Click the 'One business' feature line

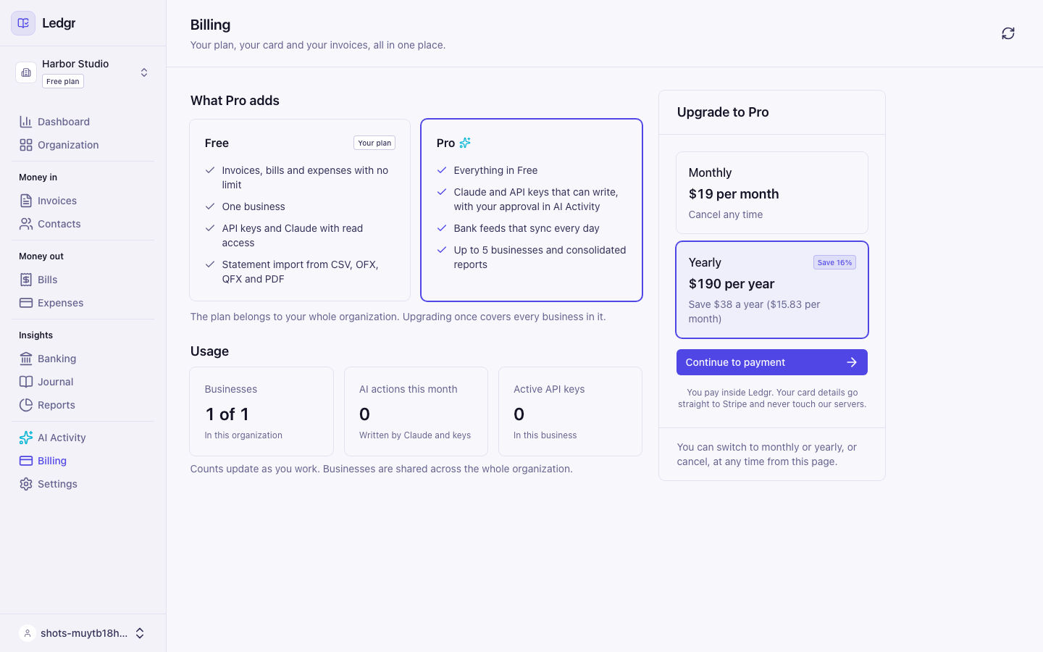click(x=254, y=206)
